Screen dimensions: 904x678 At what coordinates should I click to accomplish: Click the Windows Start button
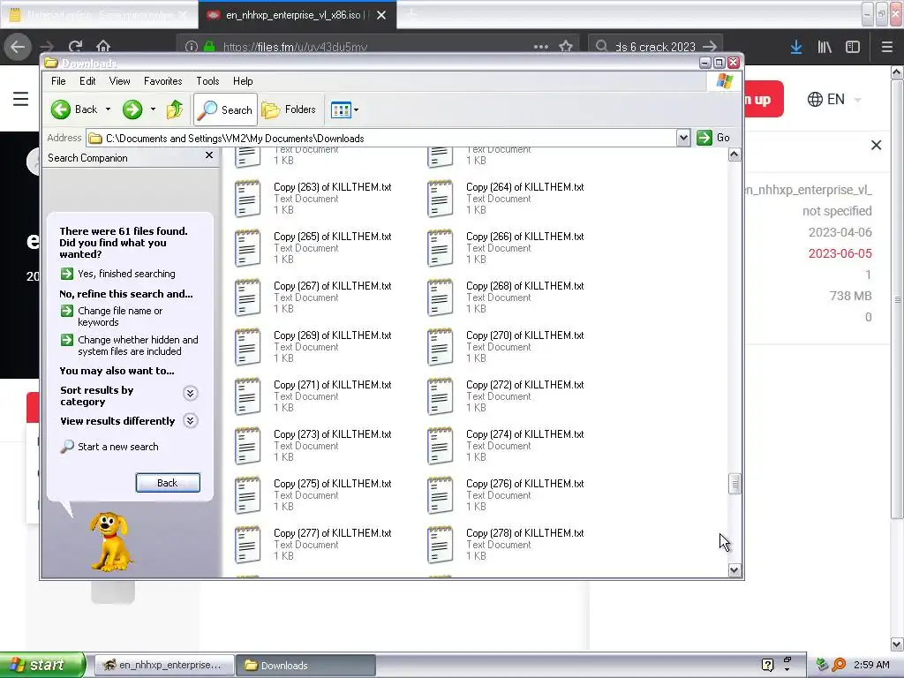tap(42, 665)
